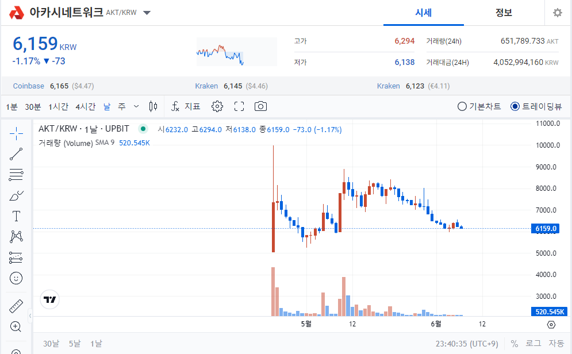Click the 520.545K volume axis label
This screenshot has height=354, width=572.
coord(549,311)
